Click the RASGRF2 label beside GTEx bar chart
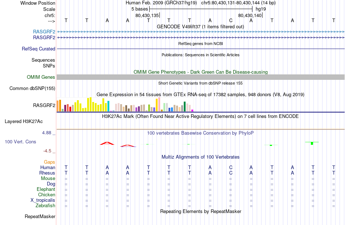 click(x=44, y=105)
